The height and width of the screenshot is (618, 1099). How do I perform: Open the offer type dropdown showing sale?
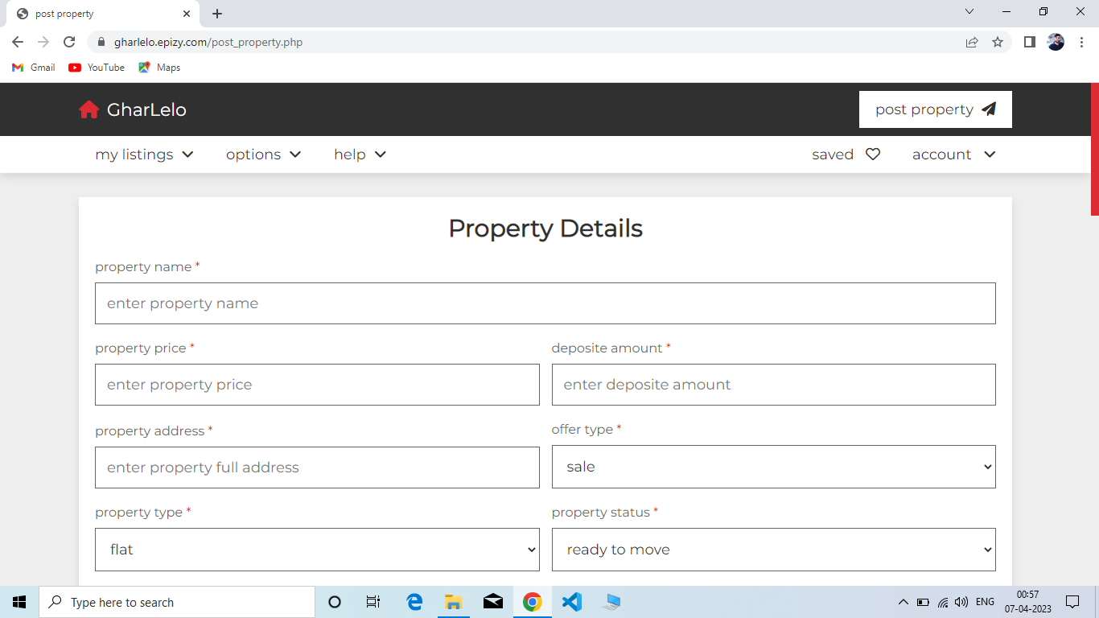click(x=774, y=467)
